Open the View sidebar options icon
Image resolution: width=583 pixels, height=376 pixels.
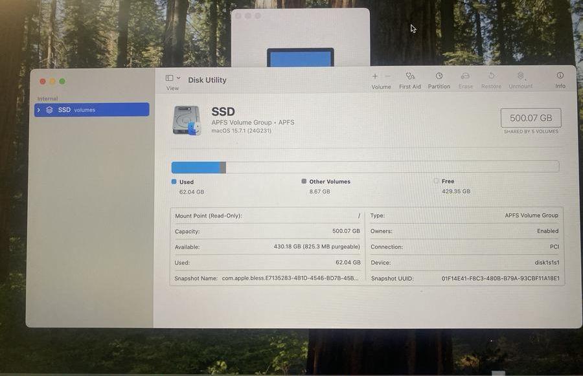click(169, 78)
